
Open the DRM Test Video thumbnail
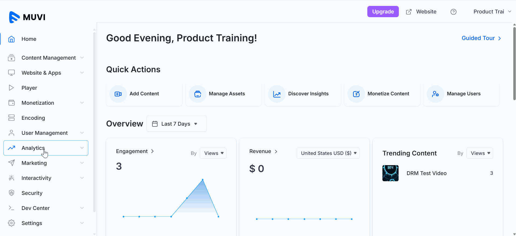[390, 173]
